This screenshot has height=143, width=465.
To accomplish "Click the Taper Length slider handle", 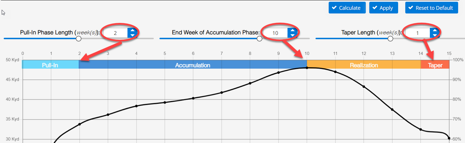I will pos(390,38).
